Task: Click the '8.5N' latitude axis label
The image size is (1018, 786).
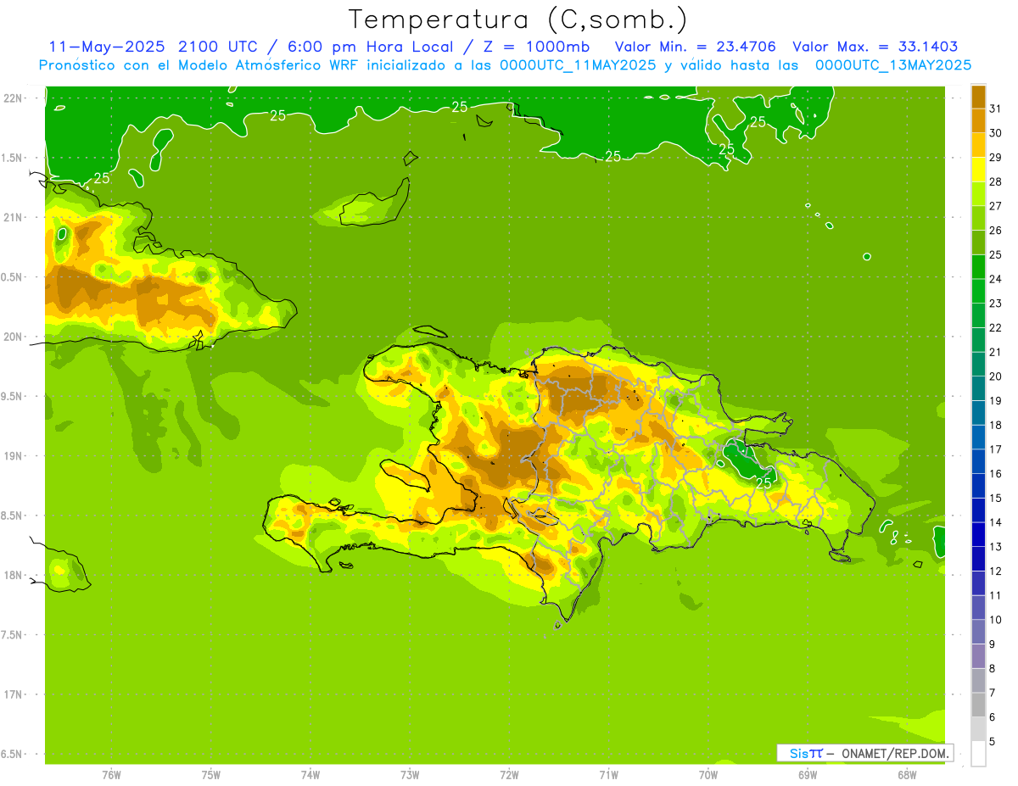Action: click(14, 516)
